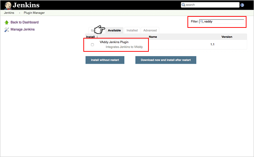This screenshot has height=157, width=254.
Task: Click the Version column header
Action: tap(227, 37)
